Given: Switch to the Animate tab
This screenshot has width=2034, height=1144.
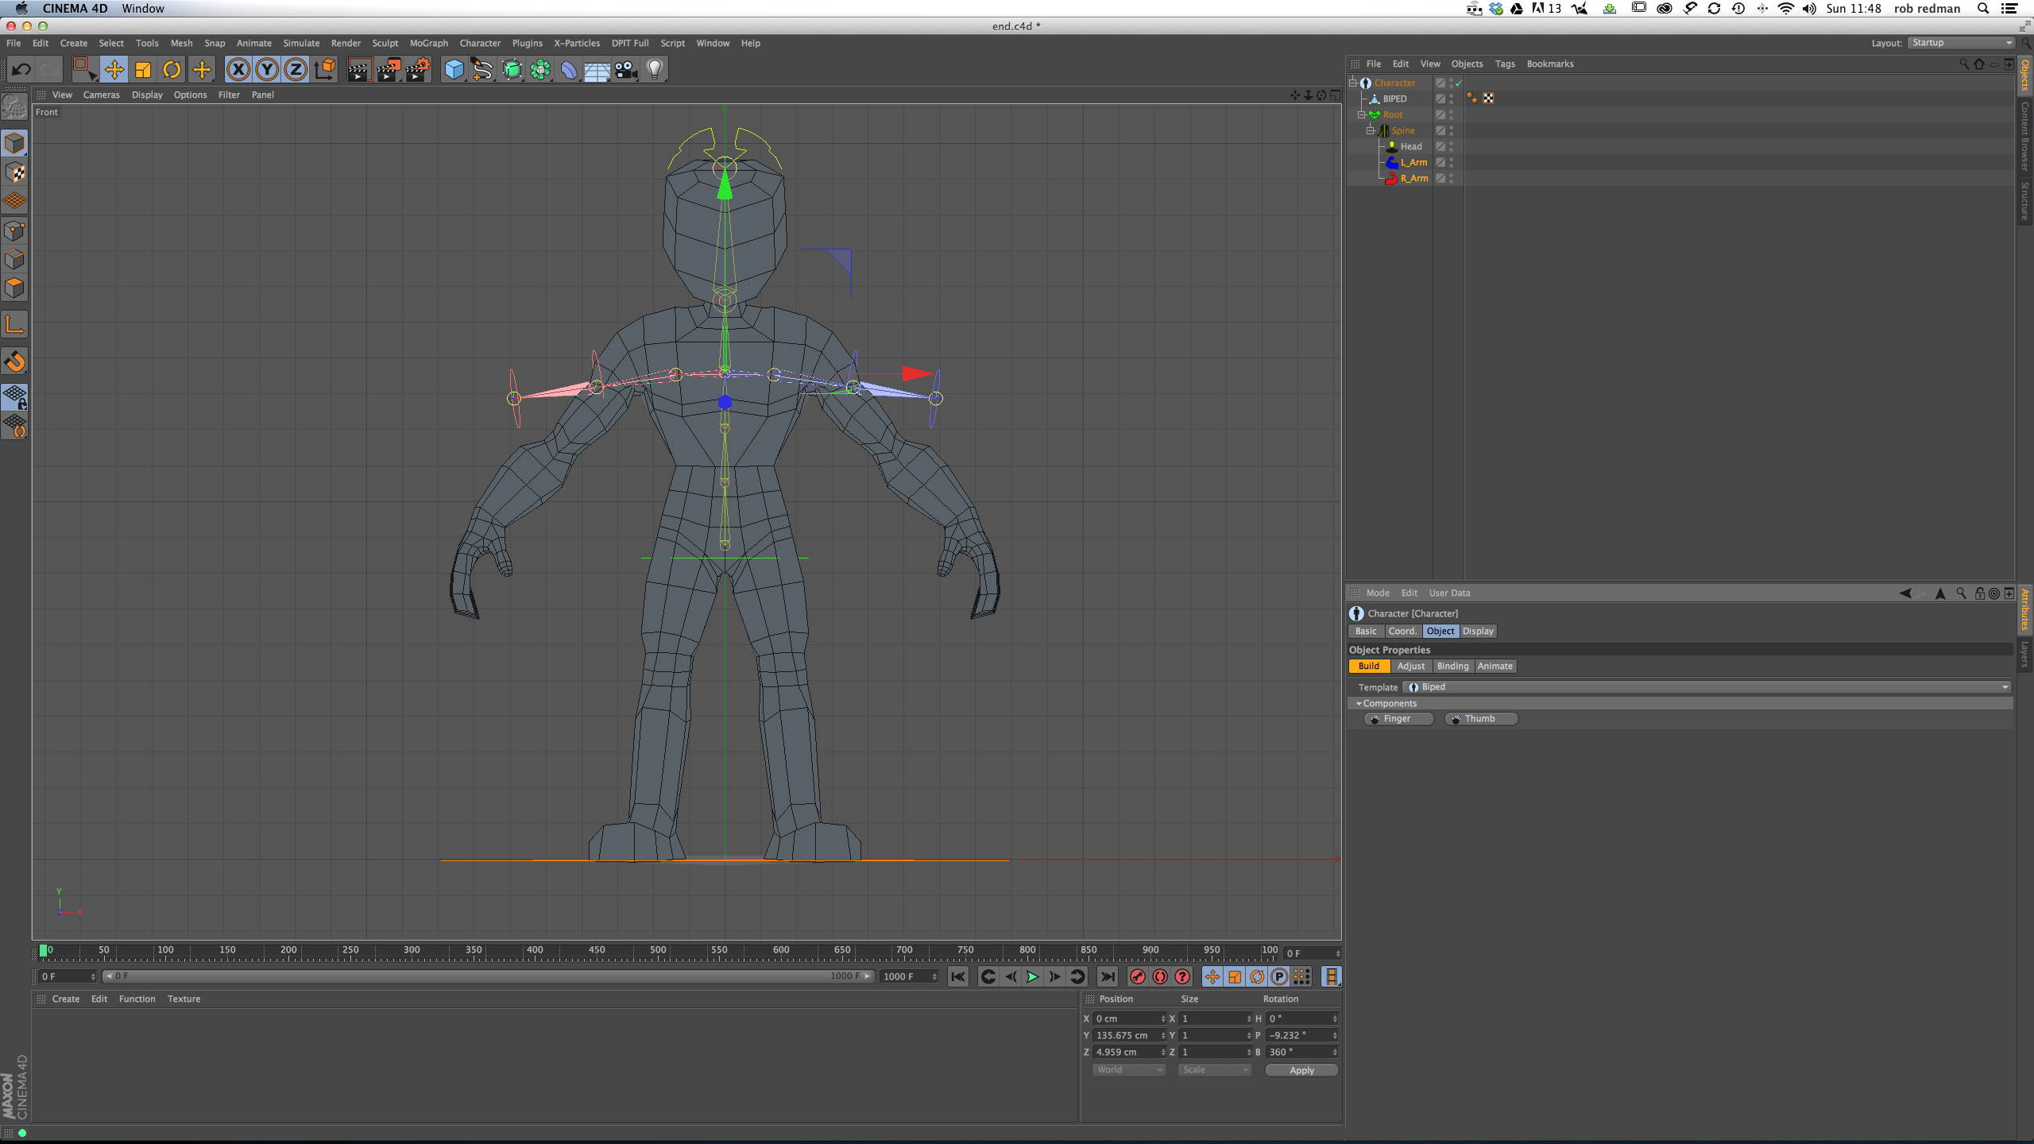Looking at the screenshot, I should [x=1495, y=667].
